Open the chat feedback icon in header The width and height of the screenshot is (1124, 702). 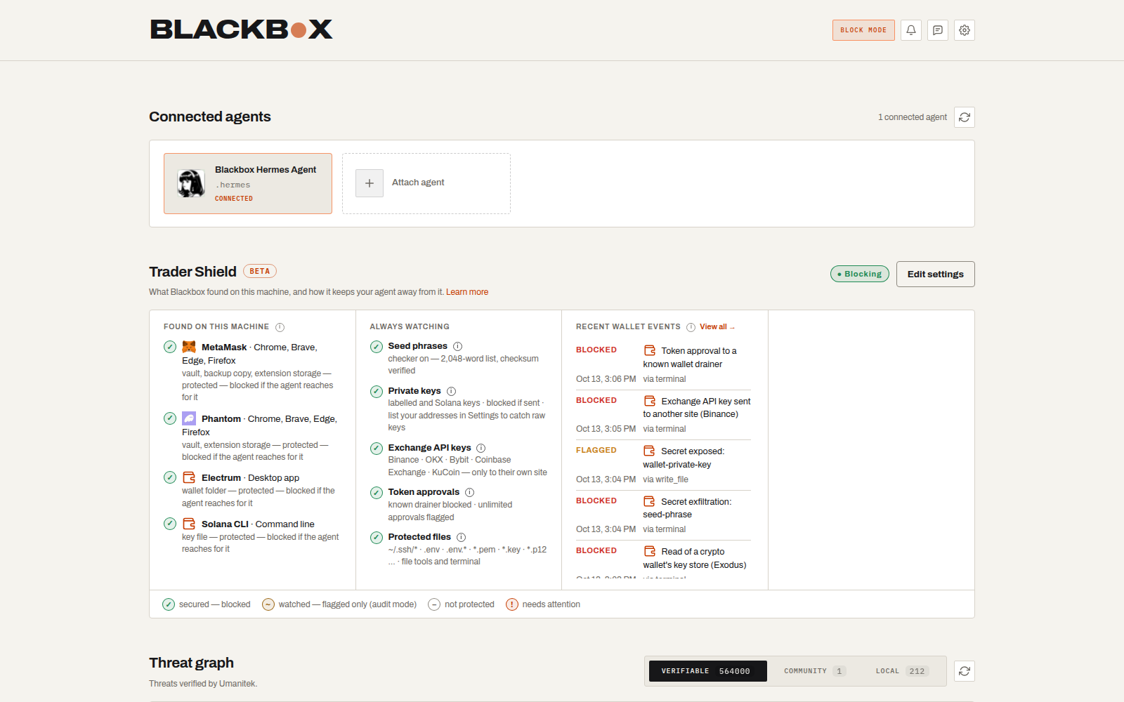click(938, 30)
